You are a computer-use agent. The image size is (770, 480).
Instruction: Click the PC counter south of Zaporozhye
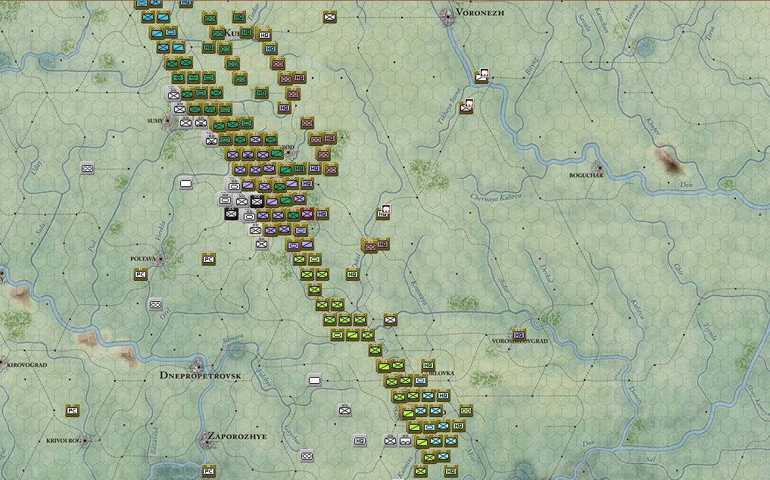tap(209, 471)
